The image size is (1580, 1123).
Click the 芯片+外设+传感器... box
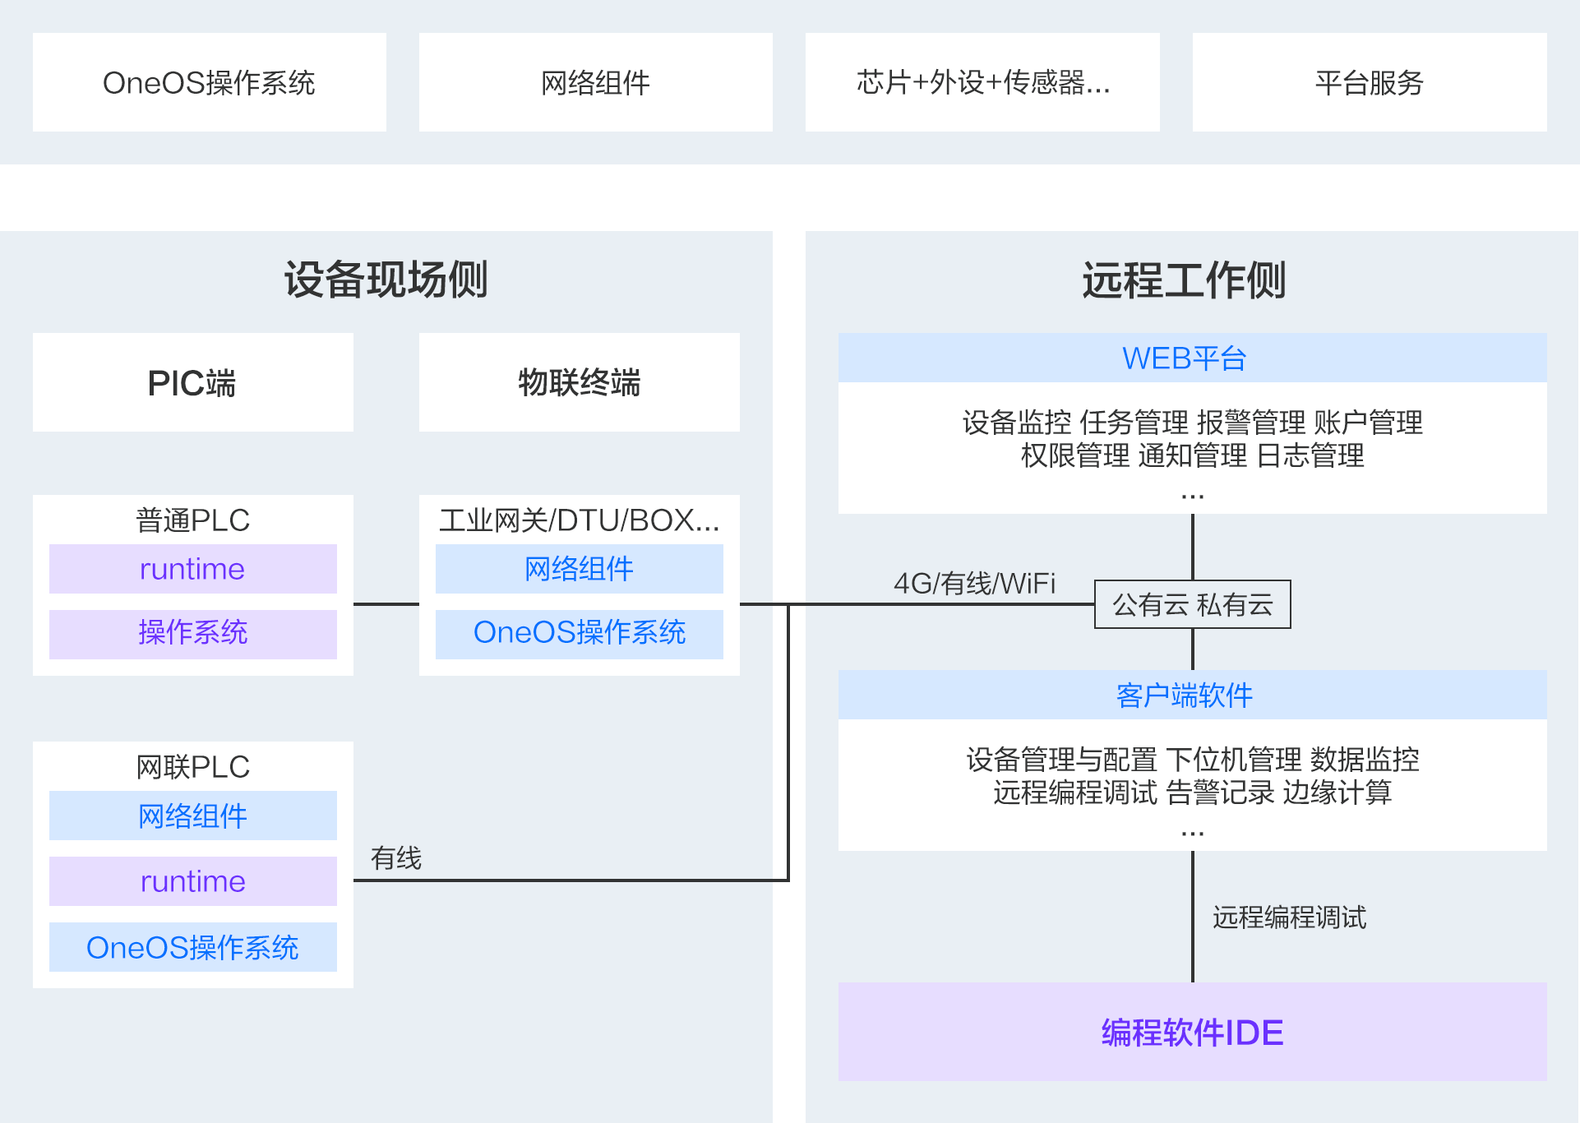982,82
